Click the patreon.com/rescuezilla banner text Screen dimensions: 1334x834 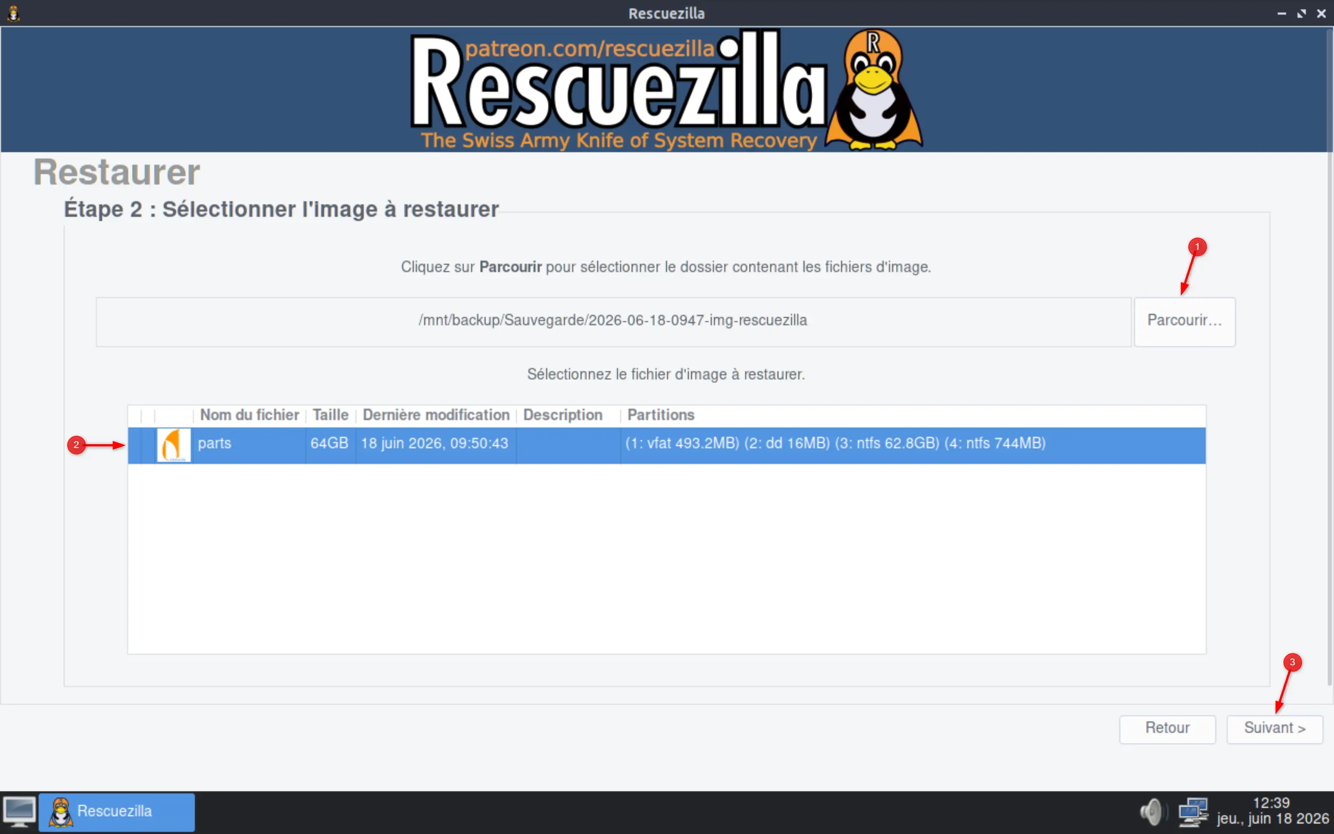tap(590, 49)
